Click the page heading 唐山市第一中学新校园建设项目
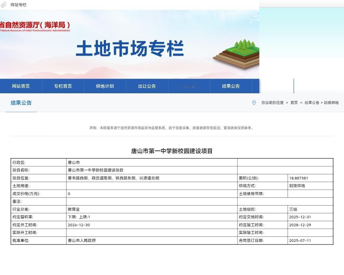Screen dimensions: 344x275 tap(172, 151)
